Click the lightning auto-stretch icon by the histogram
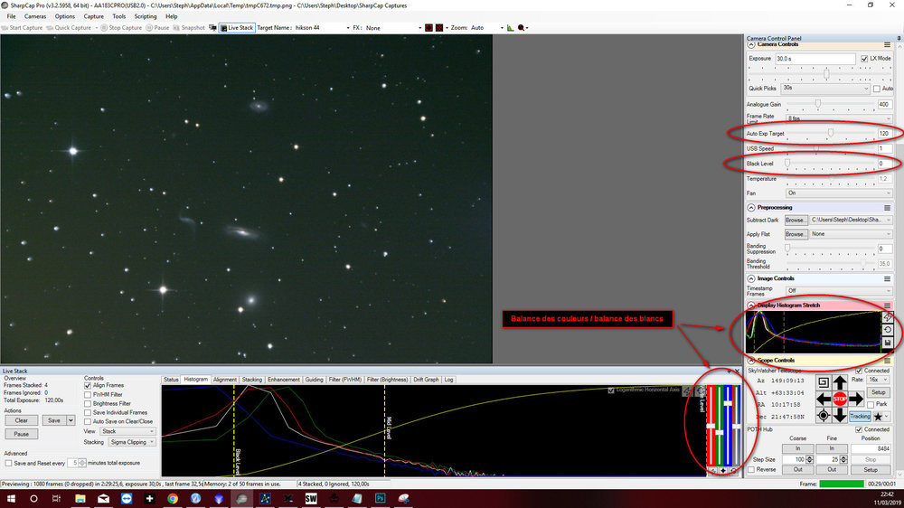This screenshot has height=508, width=904. pos(888,317)
